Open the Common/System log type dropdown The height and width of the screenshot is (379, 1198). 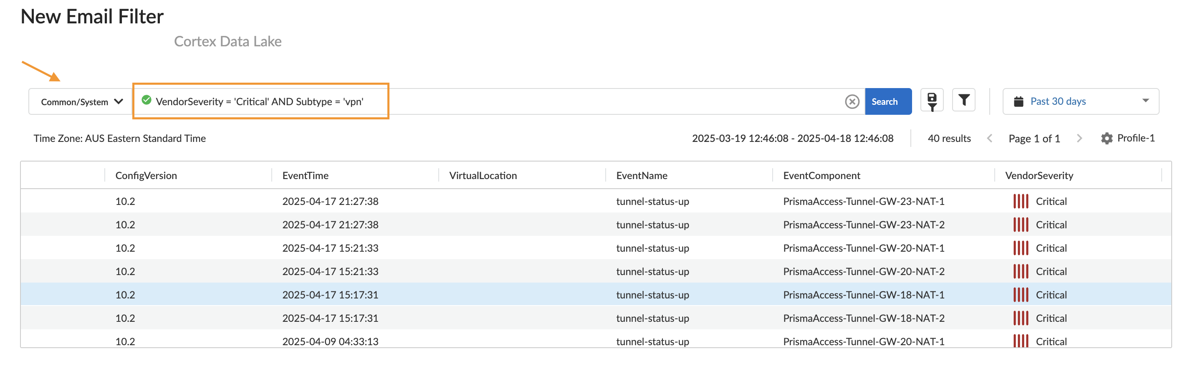coord(80,101)
